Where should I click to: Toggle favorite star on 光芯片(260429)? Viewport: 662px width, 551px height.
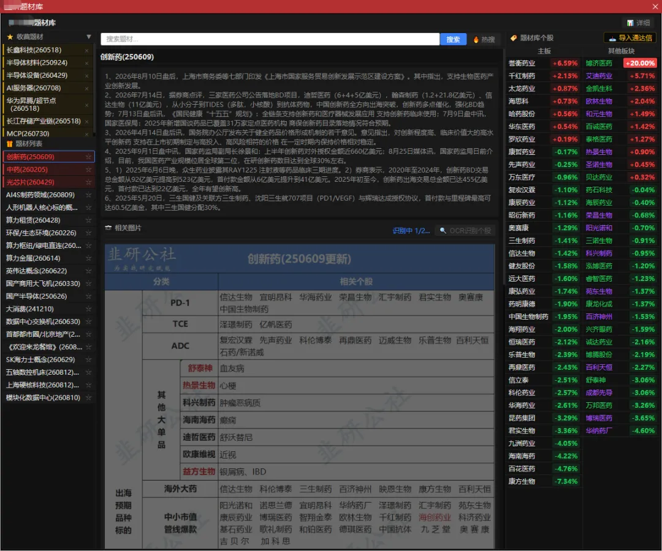[x=88, y=182]
